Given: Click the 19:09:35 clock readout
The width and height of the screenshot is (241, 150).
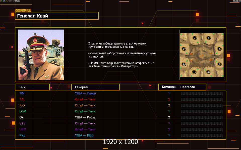Looking at the screenshot, I should point(16,1).
